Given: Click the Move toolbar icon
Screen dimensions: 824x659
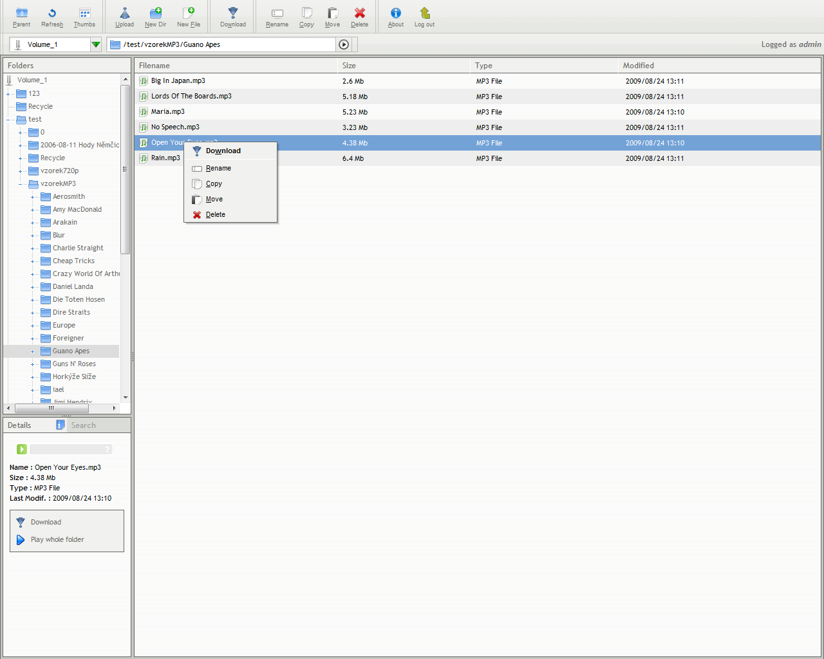Looking at the screenshot, I should [x=332, y=13].
